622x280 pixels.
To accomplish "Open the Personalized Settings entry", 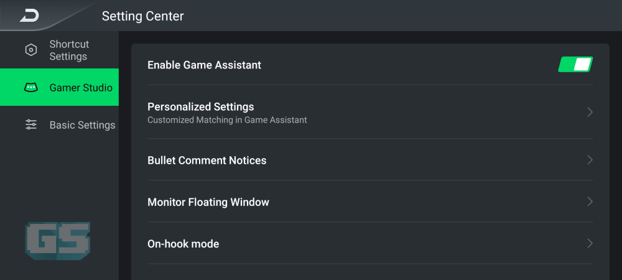I will click(370, 112).
